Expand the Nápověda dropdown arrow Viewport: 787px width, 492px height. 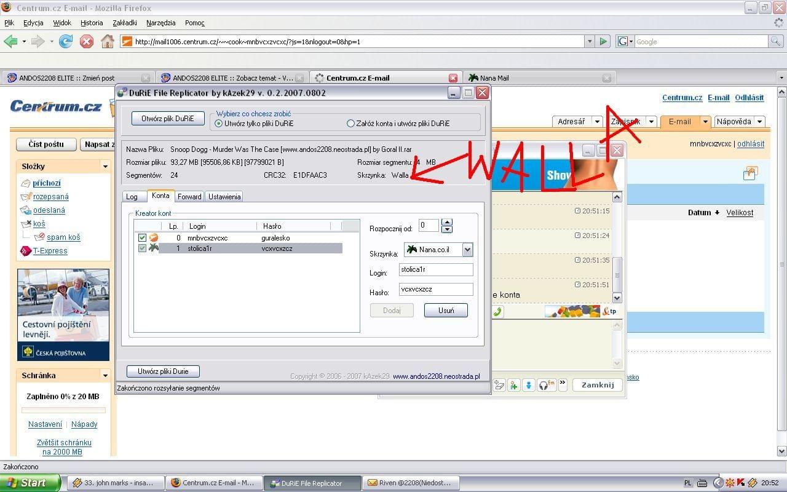click(x=759, y=122)
